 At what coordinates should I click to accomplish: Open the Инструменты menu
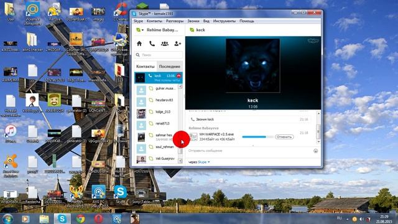(224, 21)
